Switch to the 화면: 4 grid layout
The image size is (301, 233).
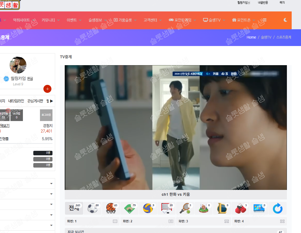coord(259,221)
